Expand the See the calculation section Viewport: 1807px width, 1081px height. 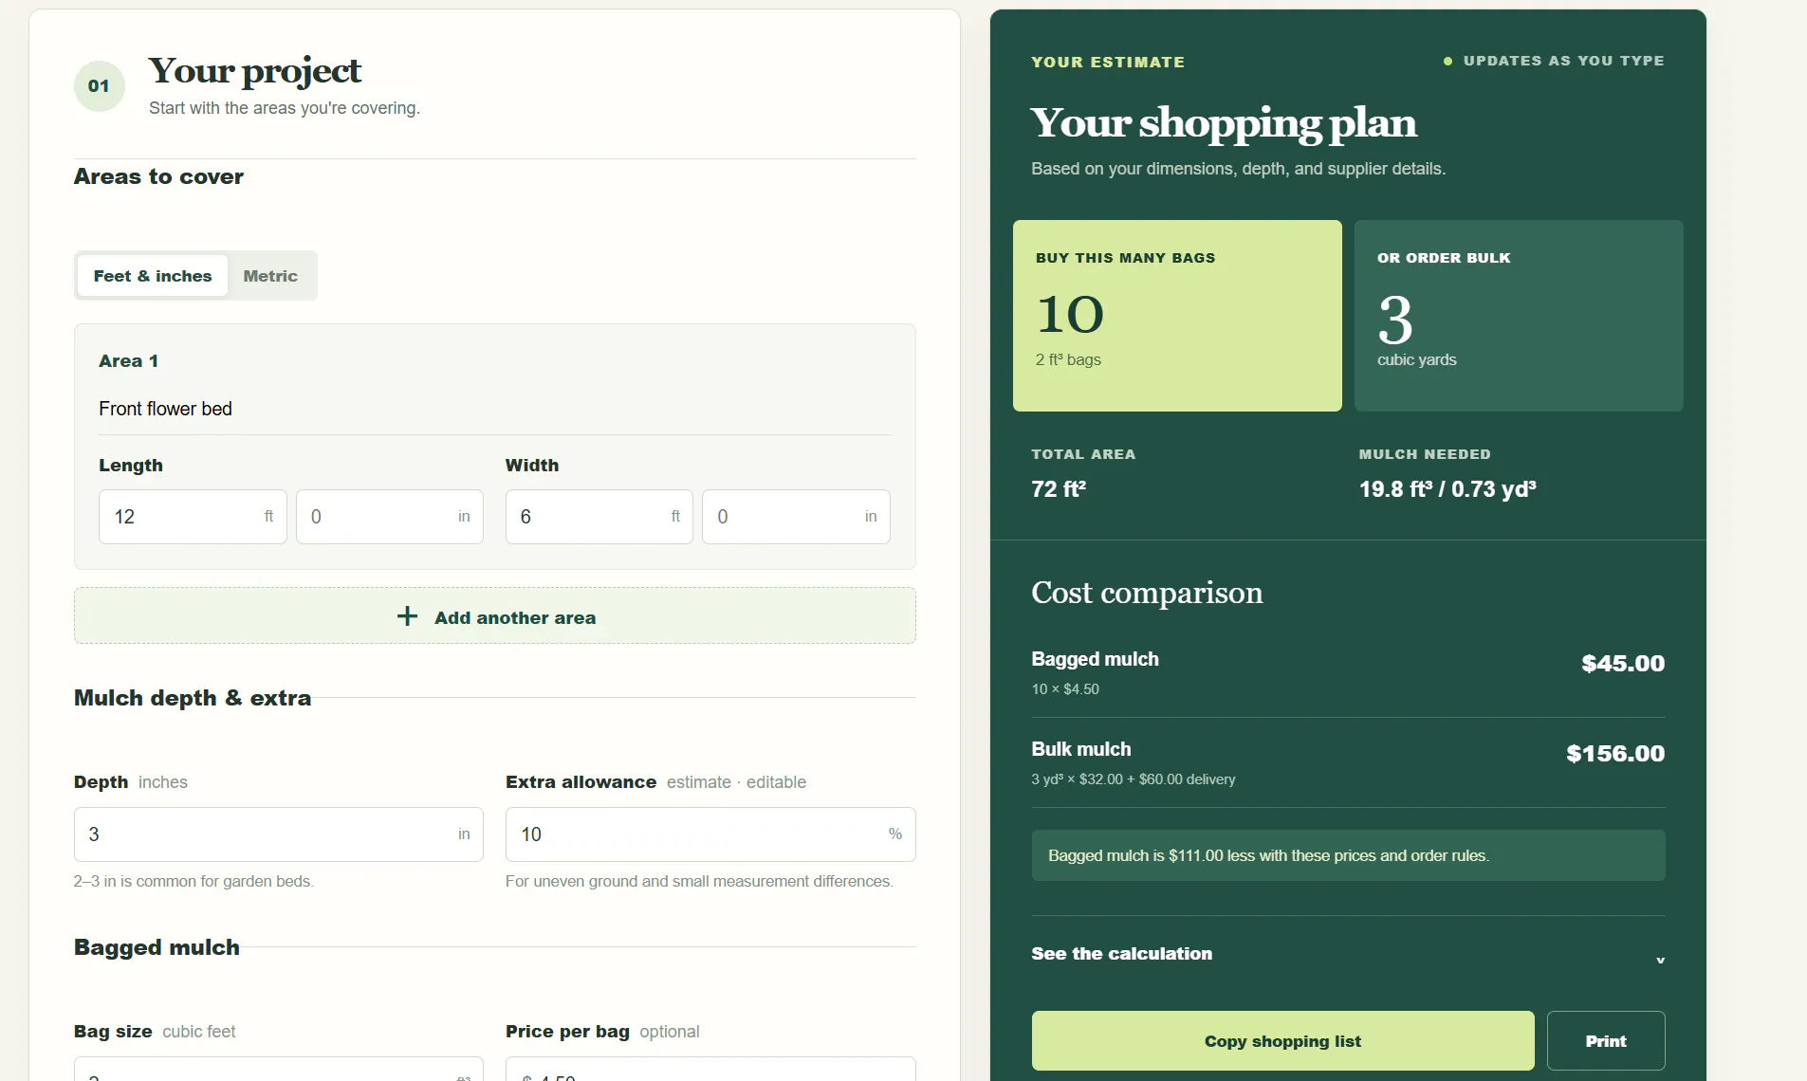click(1348, 954)
